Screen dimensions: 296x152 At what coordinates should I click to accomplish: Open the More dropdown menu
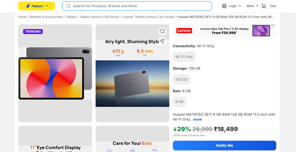pyautogui.click(x=252, y=6)
